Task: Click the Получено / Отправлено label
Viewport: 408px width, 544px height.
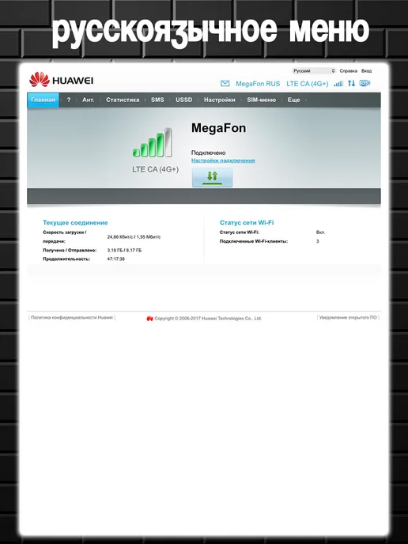Action: tap(70, 250)
